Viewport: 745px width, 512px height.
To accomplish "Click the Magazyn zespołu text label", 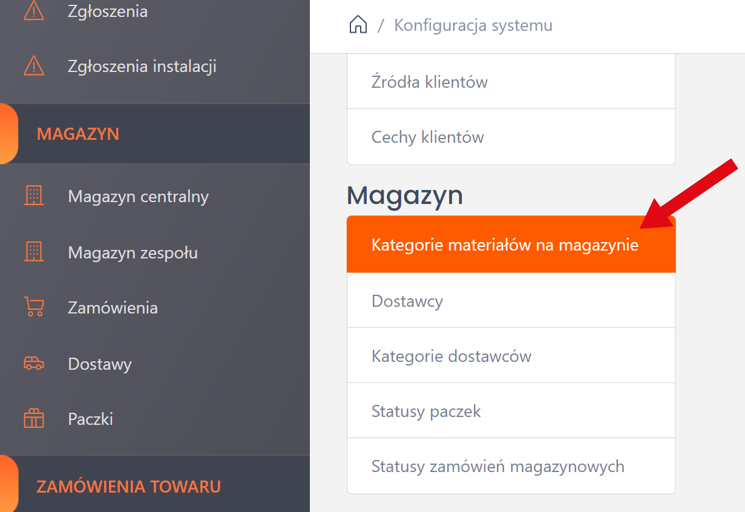I will 133,252.
